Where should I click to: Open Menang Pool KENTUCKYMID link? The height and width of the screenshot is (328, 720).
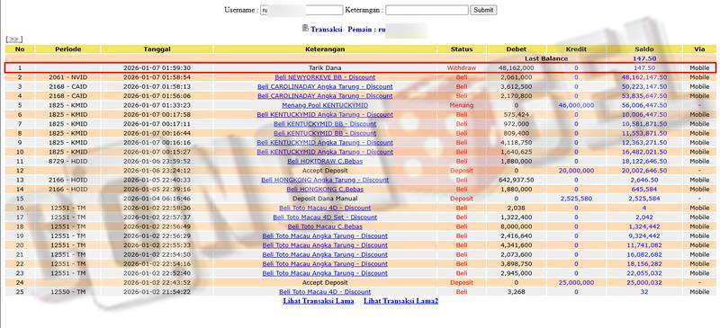(325, 105)
